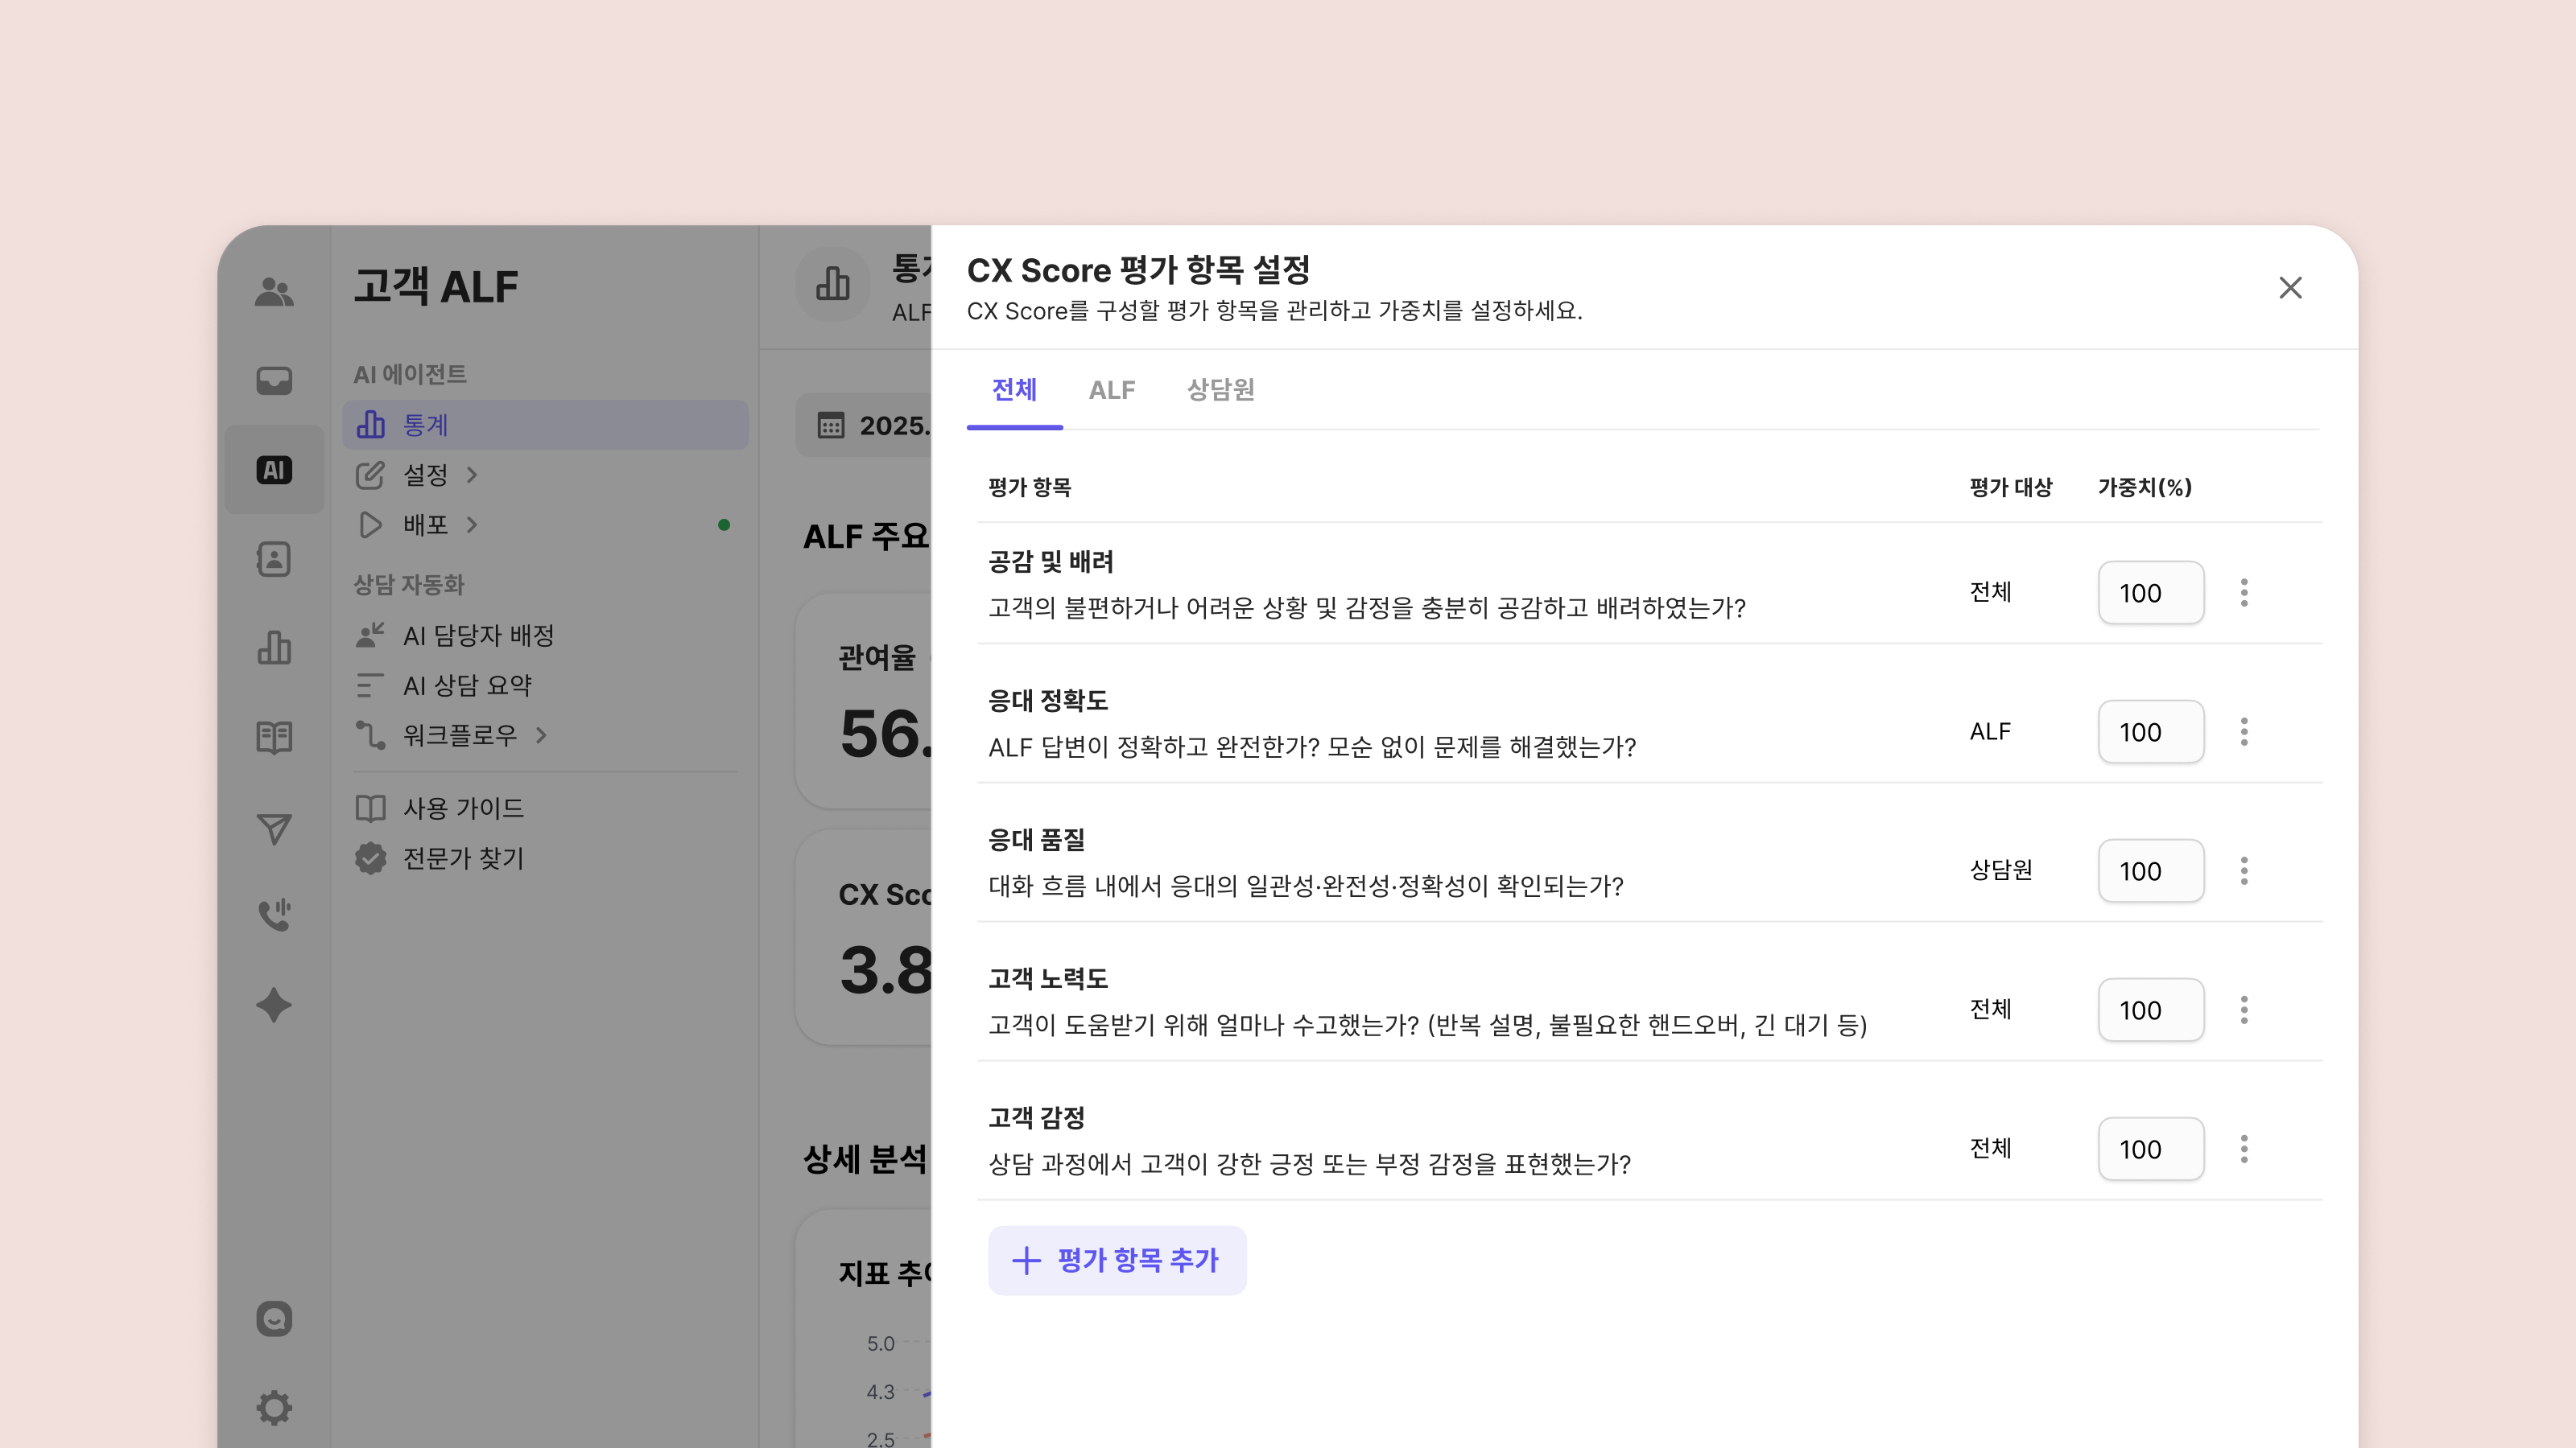Close the CX Score settings panel
This screenshot has height=1448, width=2576.
click(2290, 288)
